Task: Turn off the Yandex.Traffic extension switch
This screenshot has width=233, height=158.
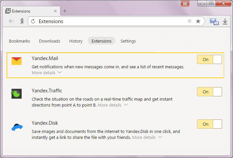Action: tap(210, 92)
